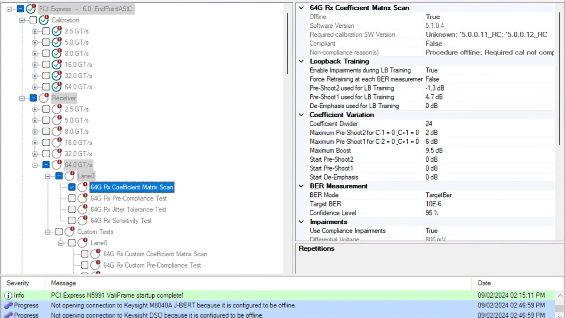Screen dimensions: 565x318
Task: Click the 64G Rx Sensitivity Test status icon
Action: (83, 221)
